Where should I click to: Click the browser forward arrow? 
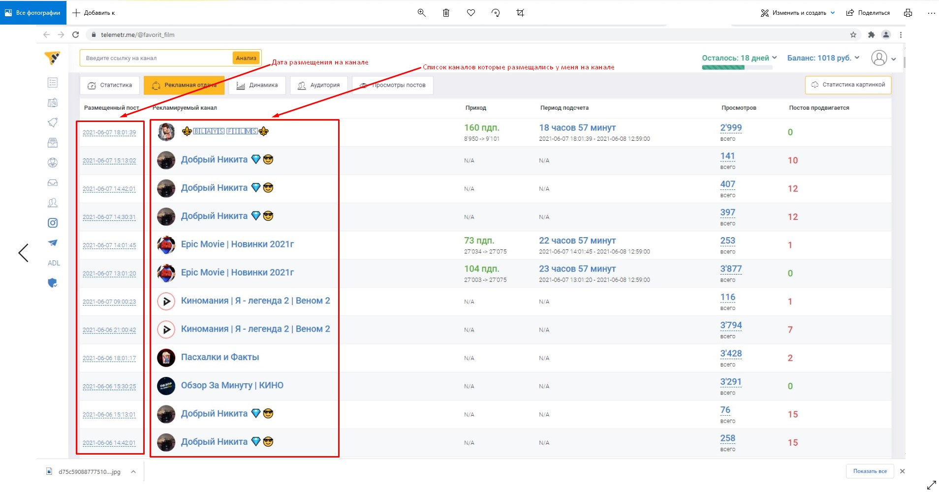(61, 34)
